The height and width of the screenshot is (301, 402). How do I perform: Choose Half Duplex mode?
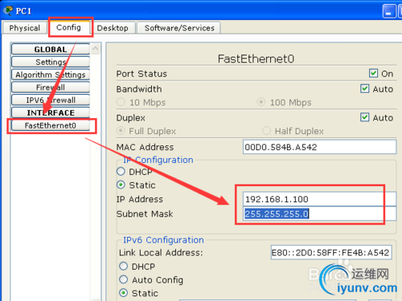[x=266, y=131]
